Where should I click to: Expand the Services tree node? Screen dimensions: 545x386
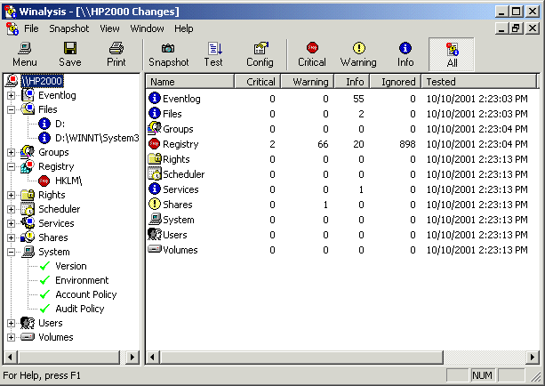click(12, 223)
